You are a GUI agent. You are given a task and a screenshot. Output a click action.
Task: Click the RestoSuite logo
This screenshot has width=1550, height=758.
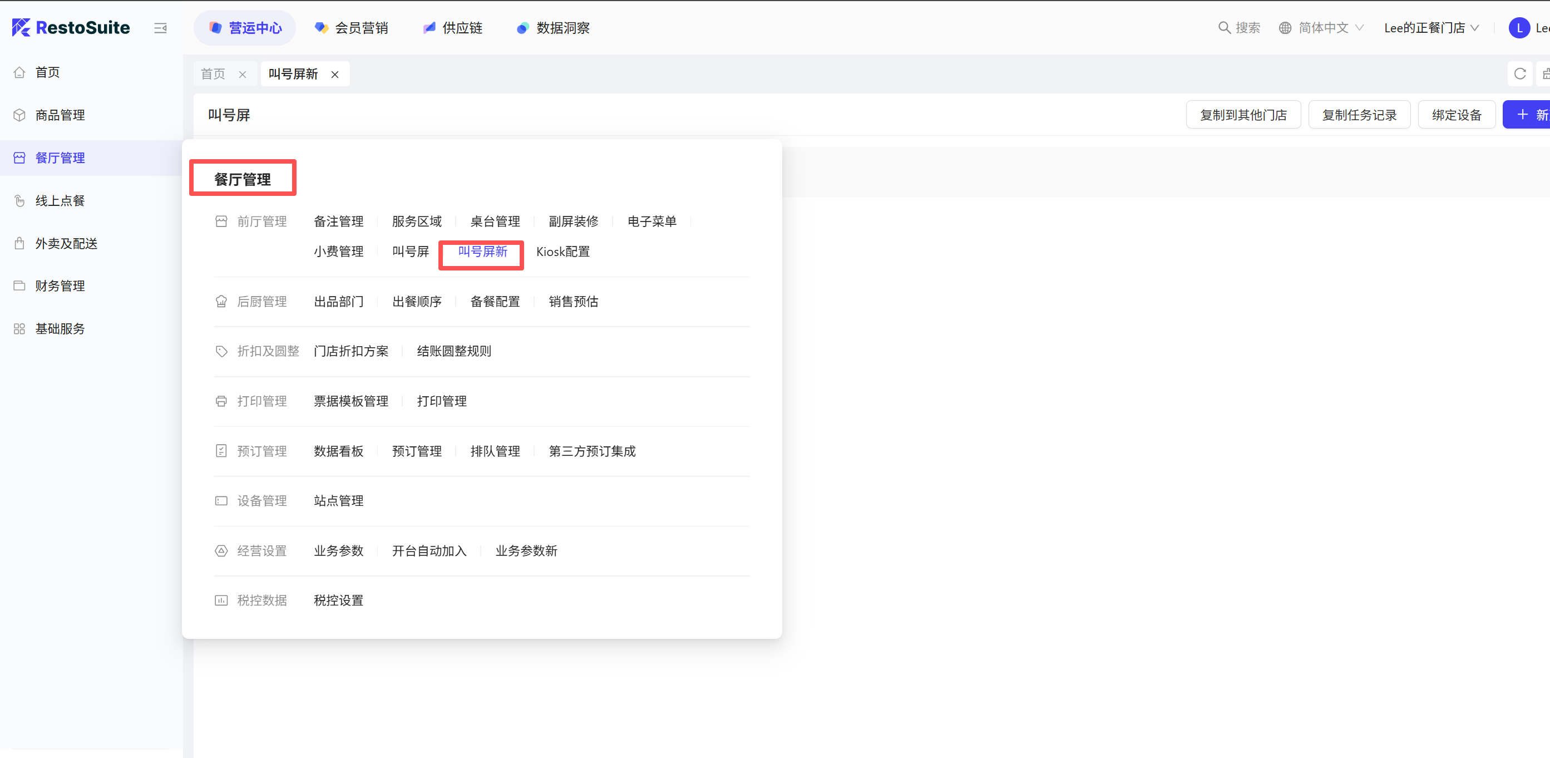click(x=71, y=28)
